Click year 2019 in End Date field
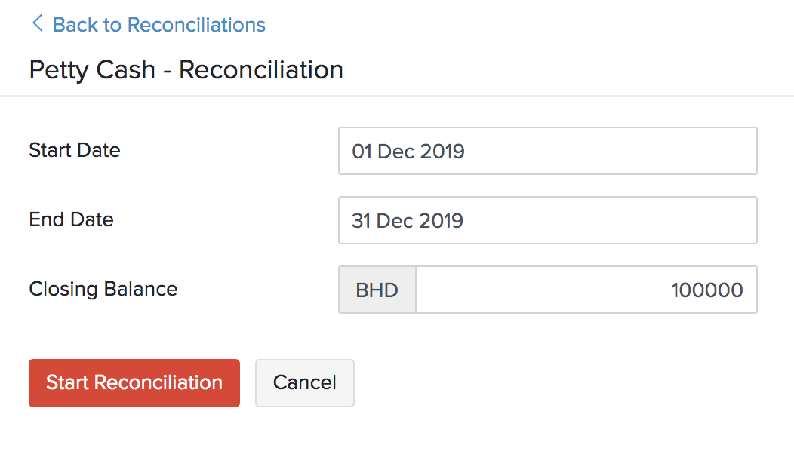The image size is (794, 451). click(x=441, y=221)
